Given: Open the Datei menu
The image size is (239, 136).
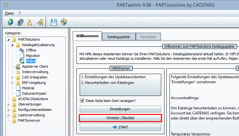Looking at the screenshot, I should 9,13.
